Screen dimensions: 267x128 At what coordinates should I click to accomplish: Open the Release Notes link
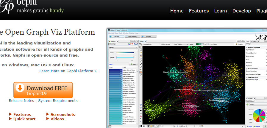click(x=21, y=101)
